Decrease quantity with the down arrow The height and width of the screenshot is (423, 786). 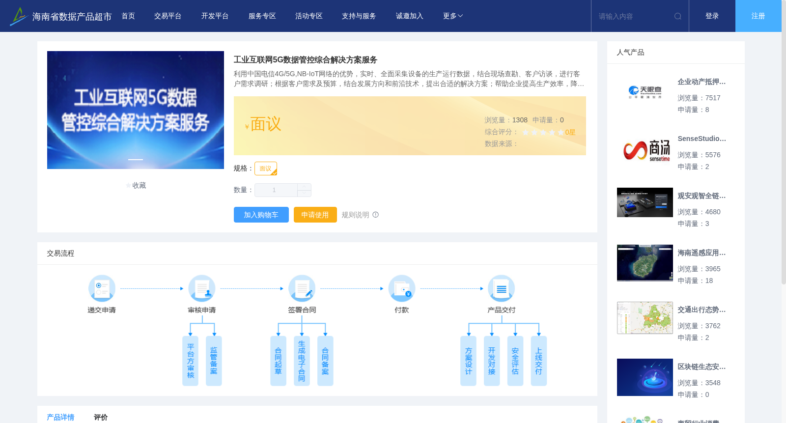coord(304,194)
